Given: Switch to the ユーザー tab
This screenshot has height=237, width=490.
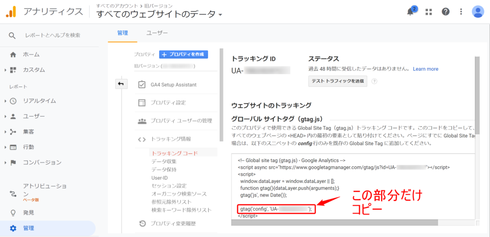Looking at the screenshot, I should click(x=157, y=33).
